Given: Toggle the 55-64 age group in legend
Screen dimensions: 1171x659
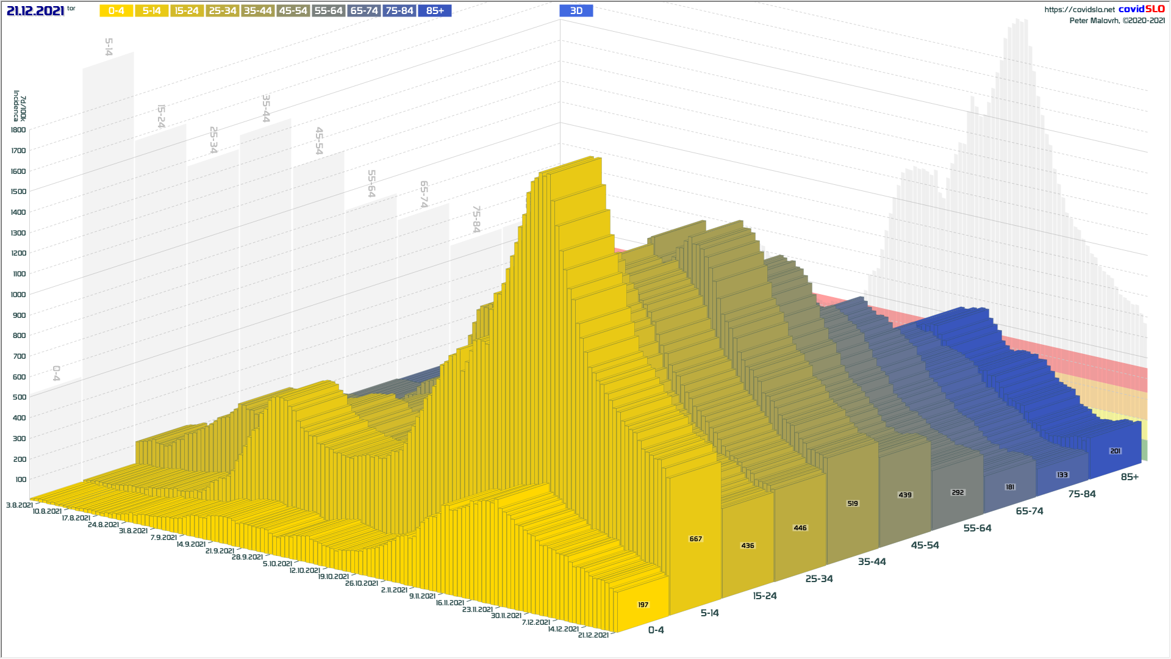Looking at the screenshot, I should 328,11.
